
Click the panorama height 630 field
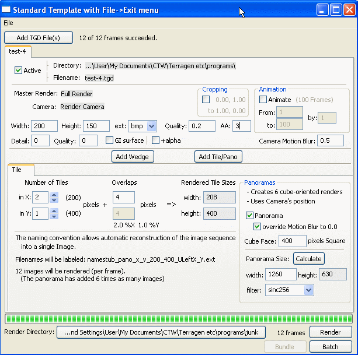(333, 274)
